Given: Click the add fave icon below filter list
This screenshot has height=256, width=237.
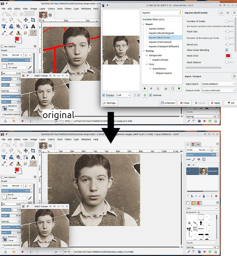Looking at the screenshot, I should [x=145, y=89].
